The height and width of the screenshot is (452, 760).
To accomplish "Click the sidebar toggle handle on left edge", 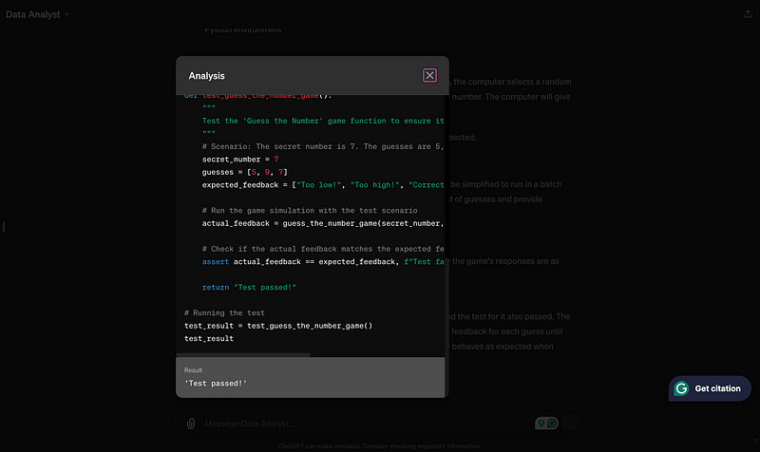I will tap(4, 227).
